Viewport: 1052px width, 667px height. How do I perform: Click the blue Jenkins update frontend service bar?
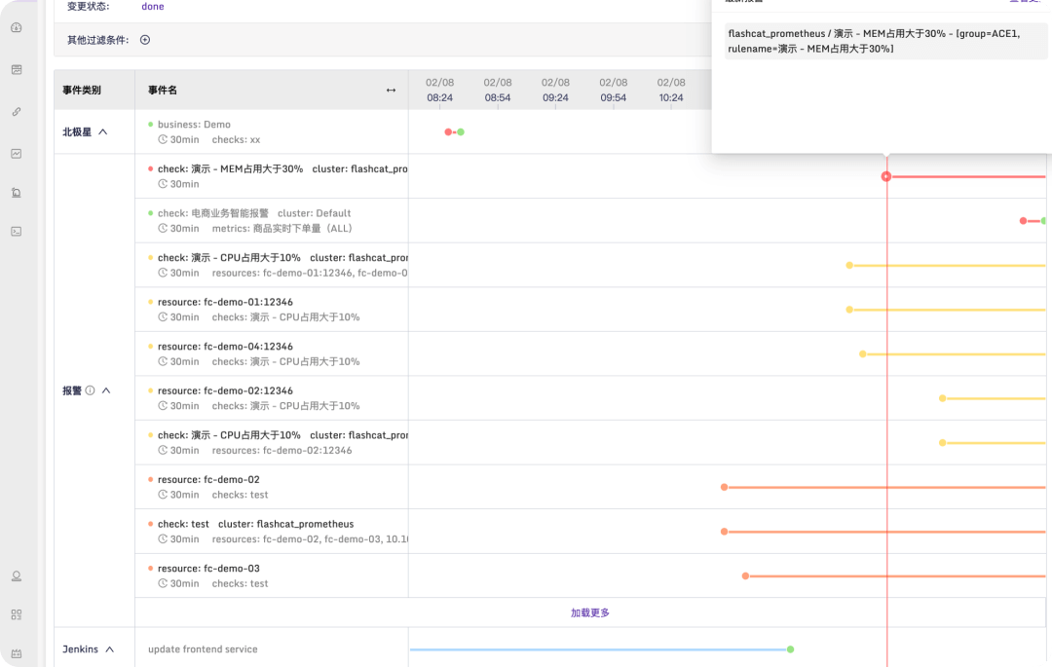[x=598, y=649]
